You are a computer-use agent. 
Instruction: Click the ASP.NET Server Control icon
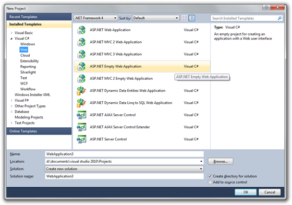81,139
